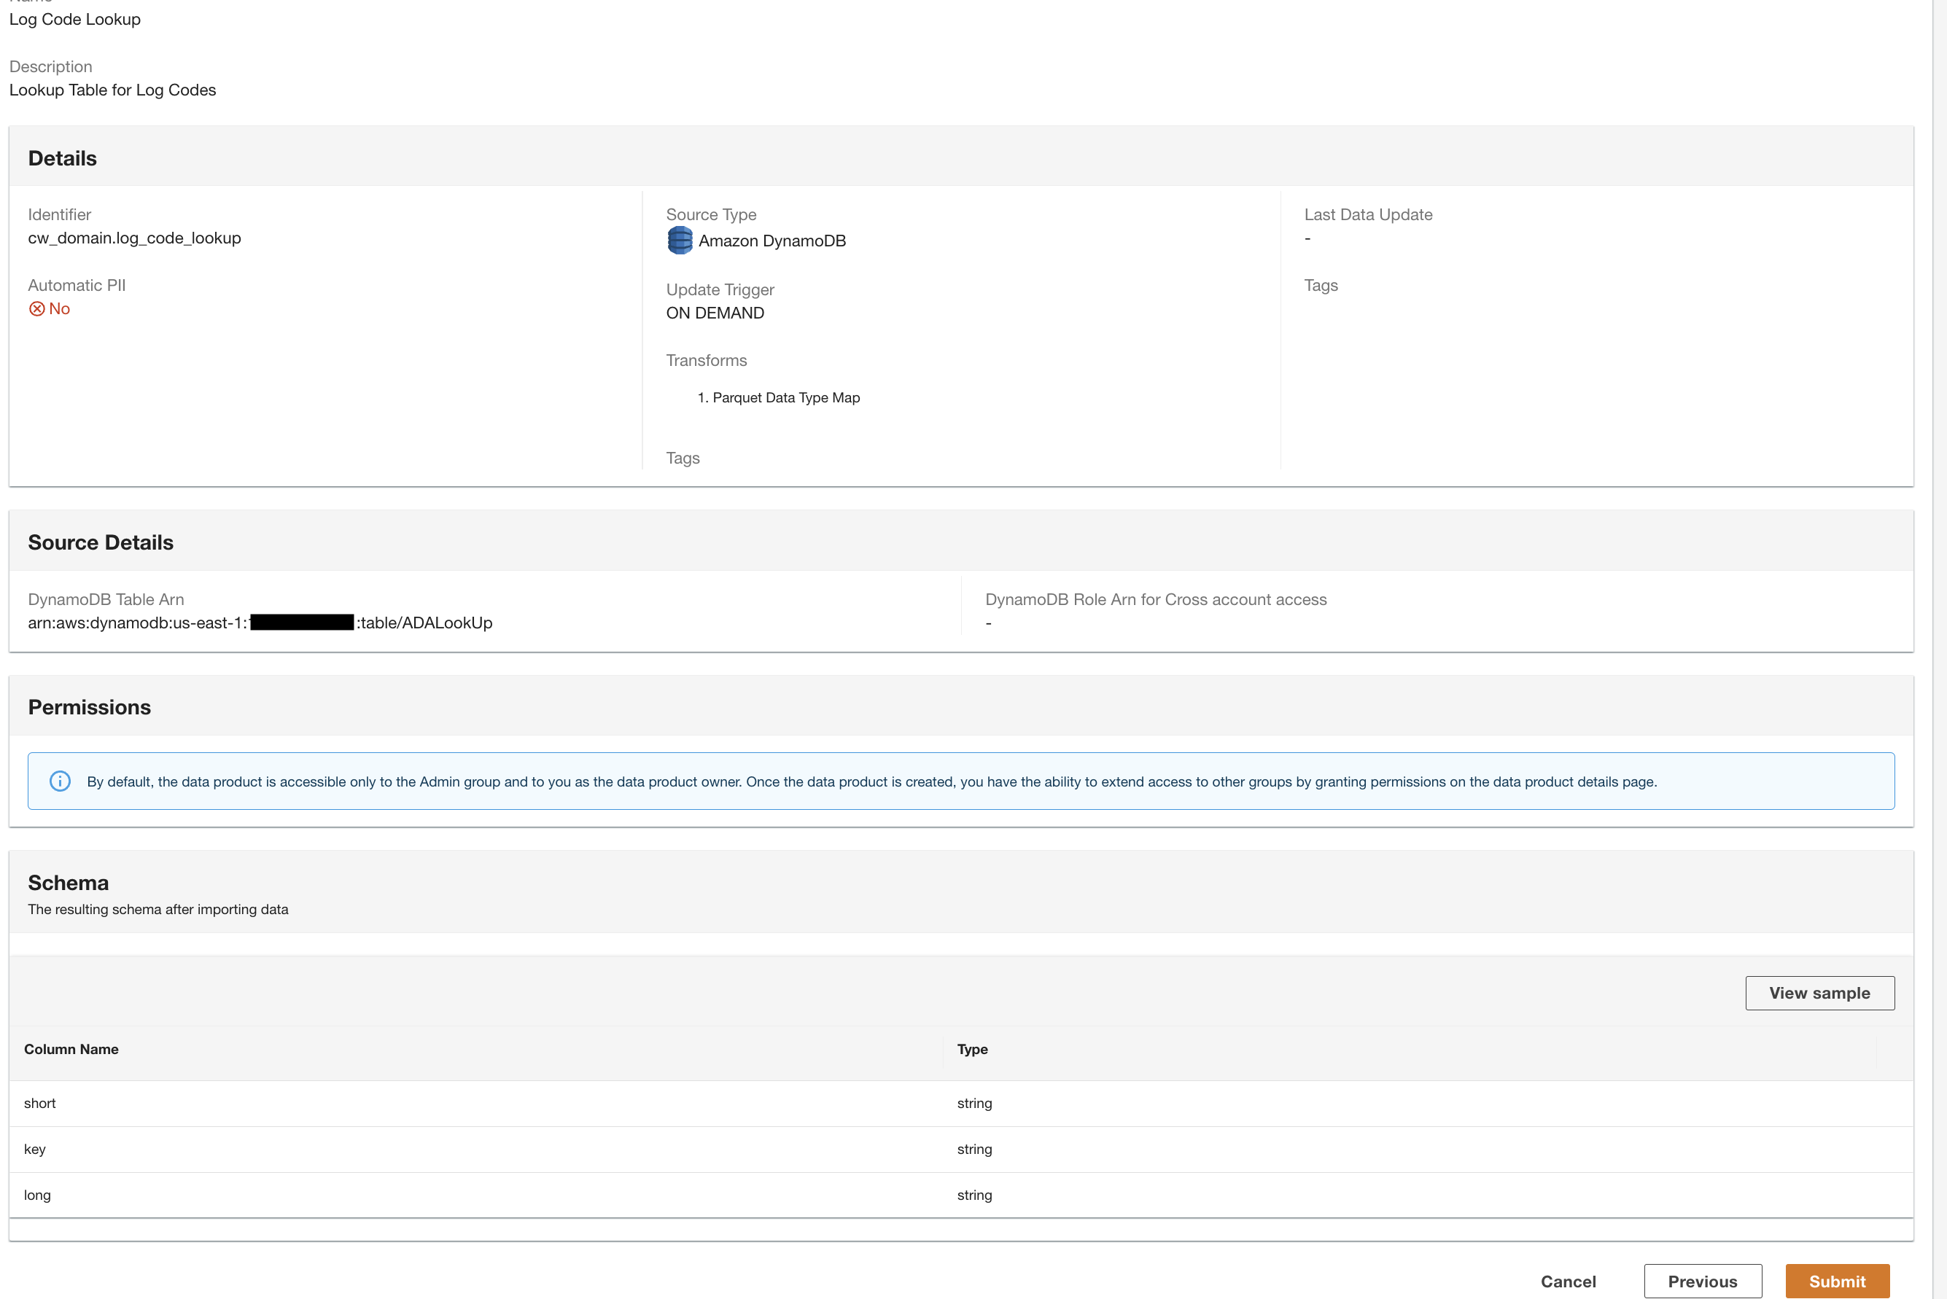Open View sample for schema
The image size is (1947, 1299).
[x=1819, y=993]
